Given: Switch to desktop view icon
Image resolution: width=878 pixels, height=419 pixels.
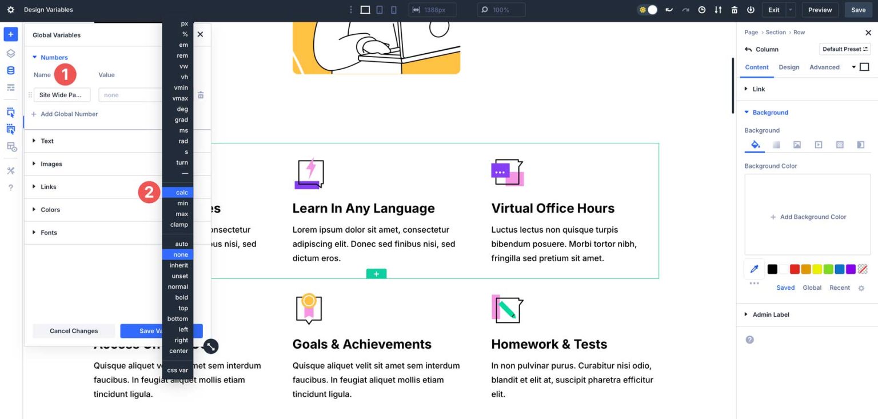Looking at the screenshot, I should coord(365,10).
